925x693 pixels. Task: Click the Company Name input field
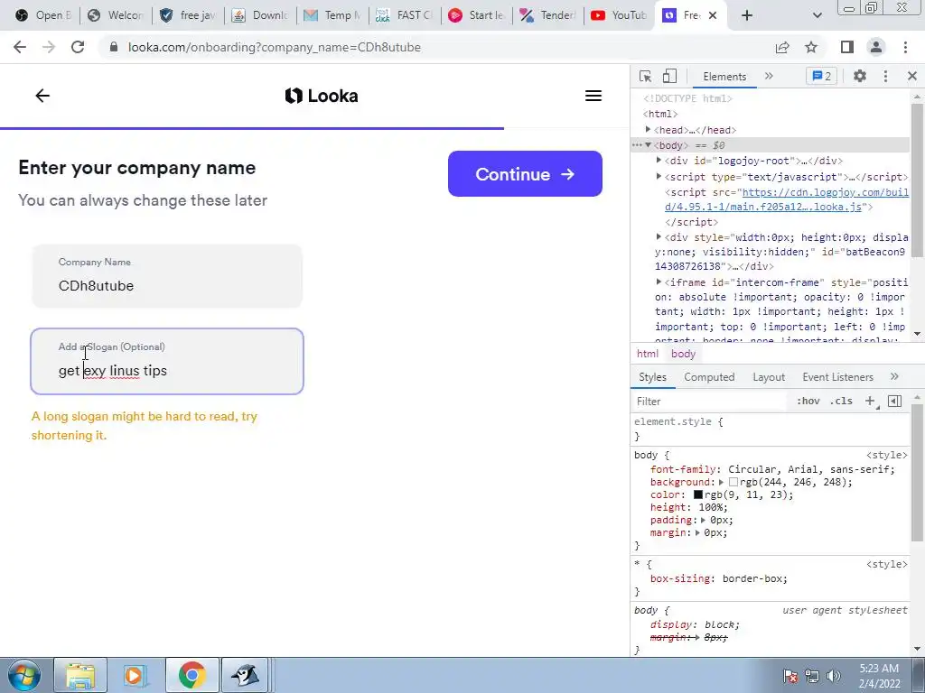(167, 276)
